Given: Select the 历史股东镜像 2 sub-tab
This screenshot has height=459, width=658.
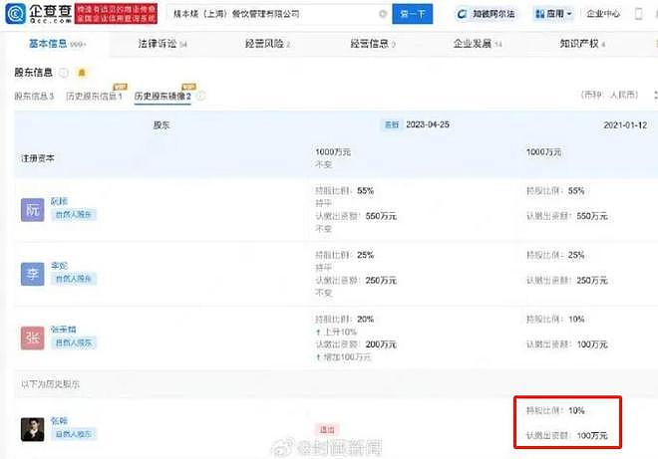Looking at the screenshot, I should [163, 96].
